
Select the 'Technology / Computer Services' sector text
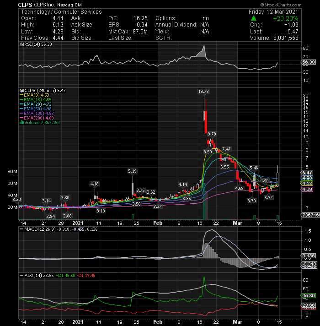[x=61, y=12]
